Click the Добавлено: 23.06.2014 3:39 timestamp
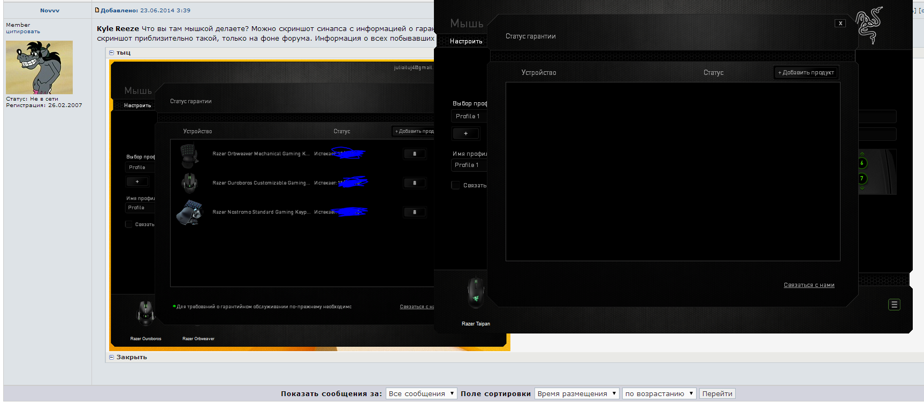This screenshot has width=924, height=402. (146, 10)
